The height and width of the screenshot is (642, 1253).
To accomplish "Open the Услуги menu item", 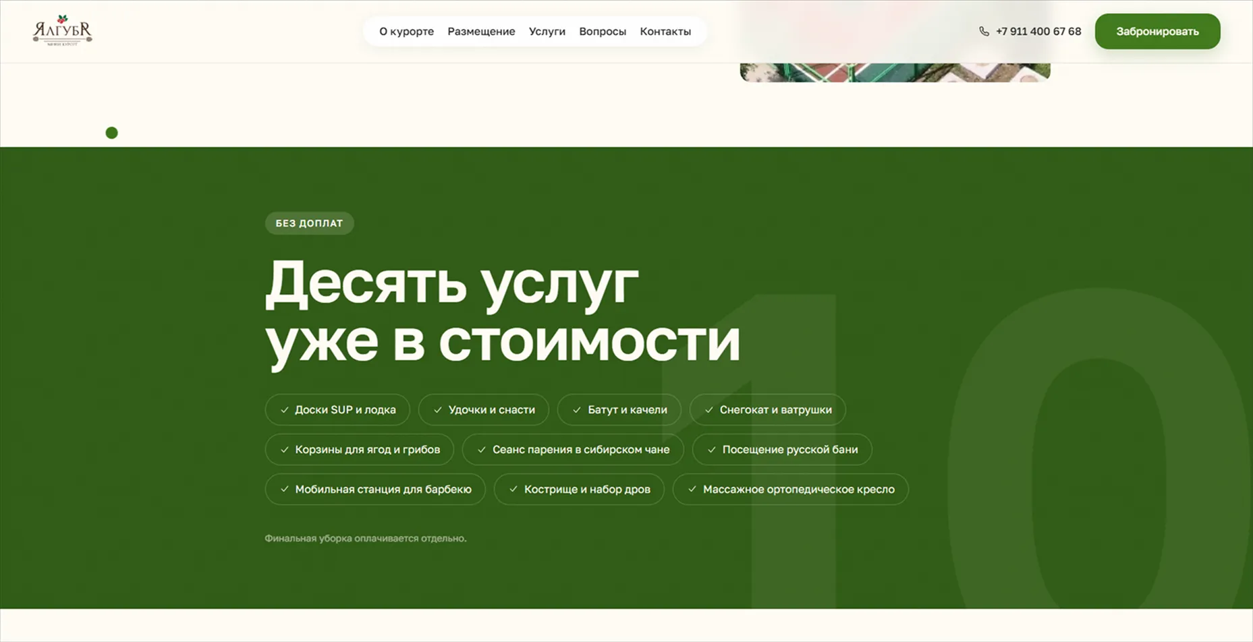I will tap(547, 32).
